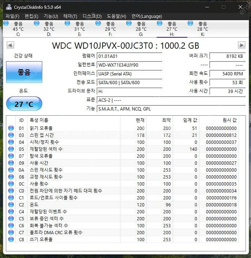Click status orb for C2 온도

(x=11, y=205)
